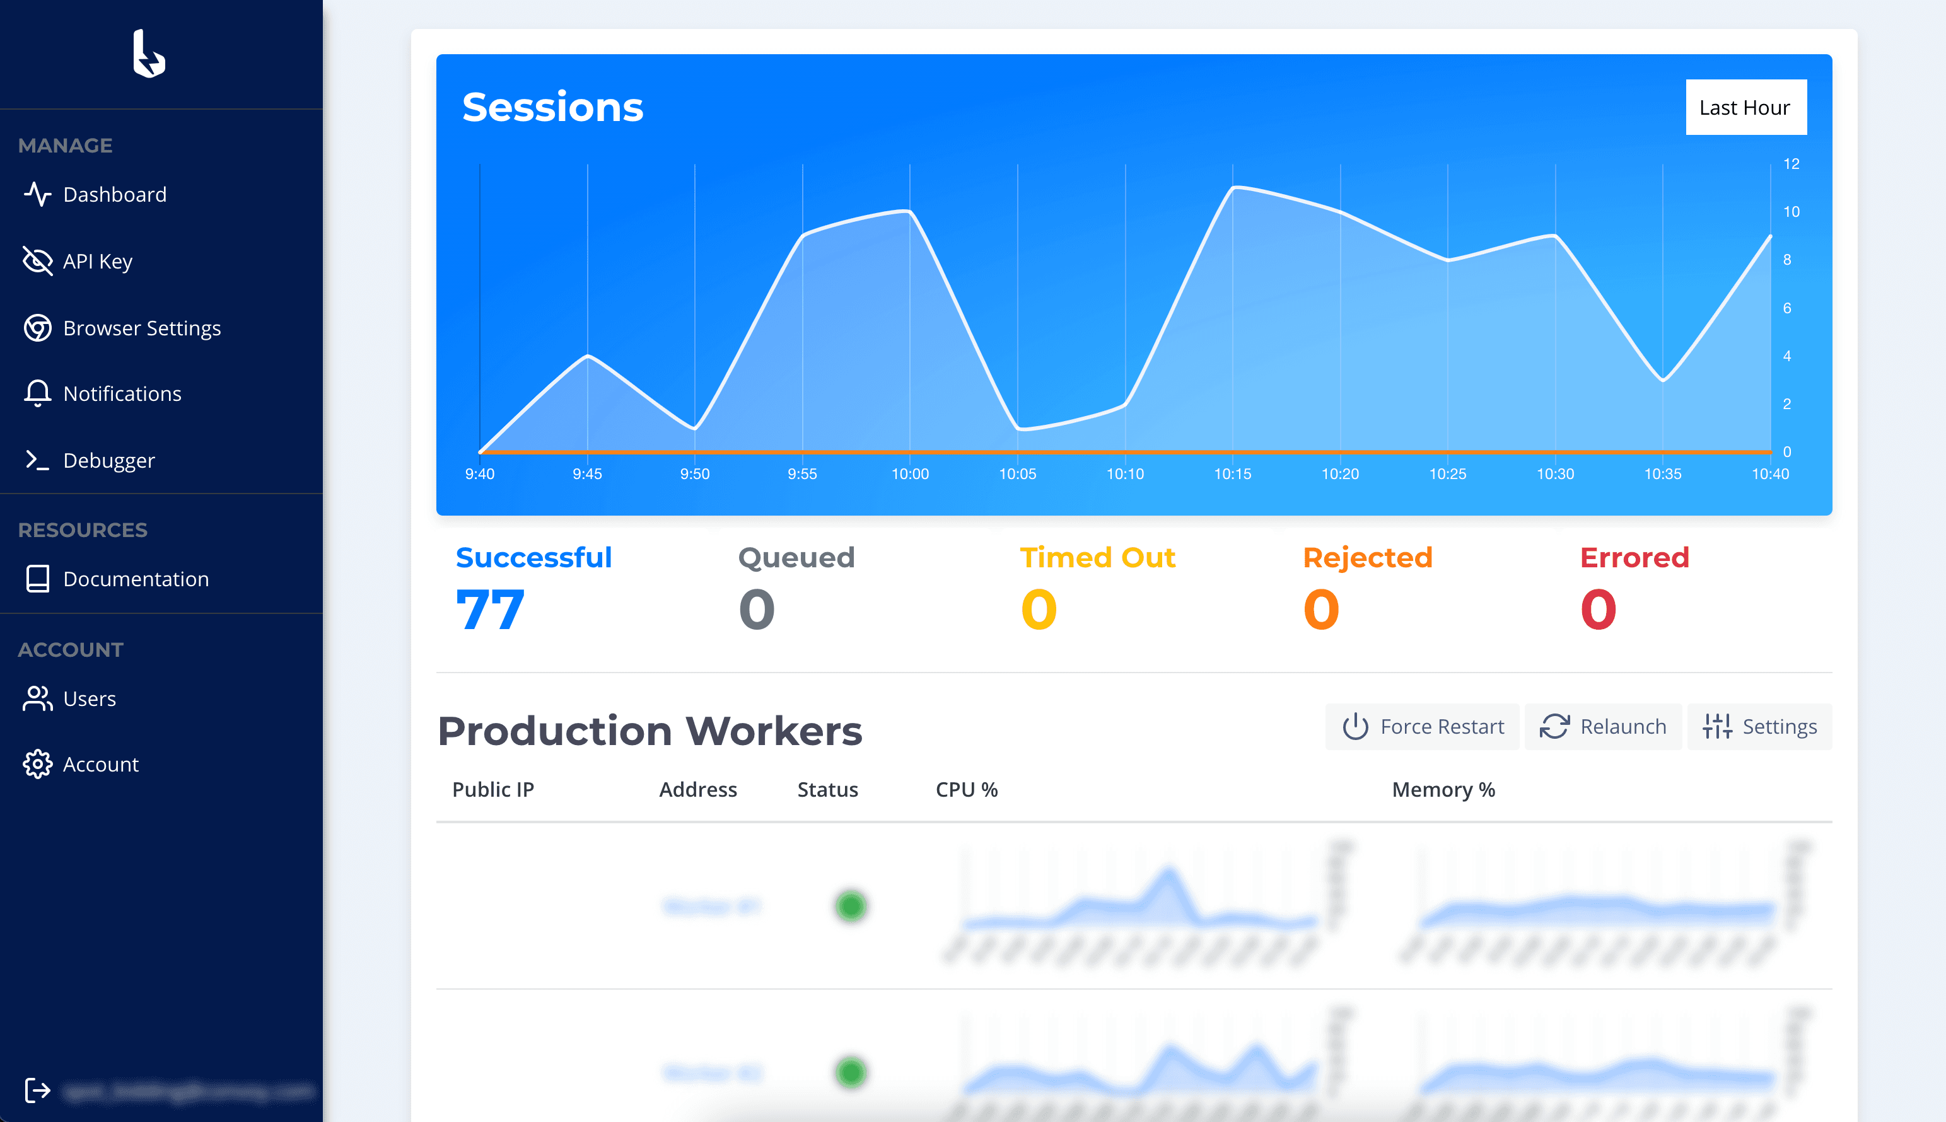Image resolution: width=1946 pixels, height=1122 pixels.
Task: Click the Dashboard activity pulse icon
Action: 37,194
